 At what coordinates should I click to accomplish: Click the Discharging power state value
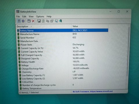(78, 44)
